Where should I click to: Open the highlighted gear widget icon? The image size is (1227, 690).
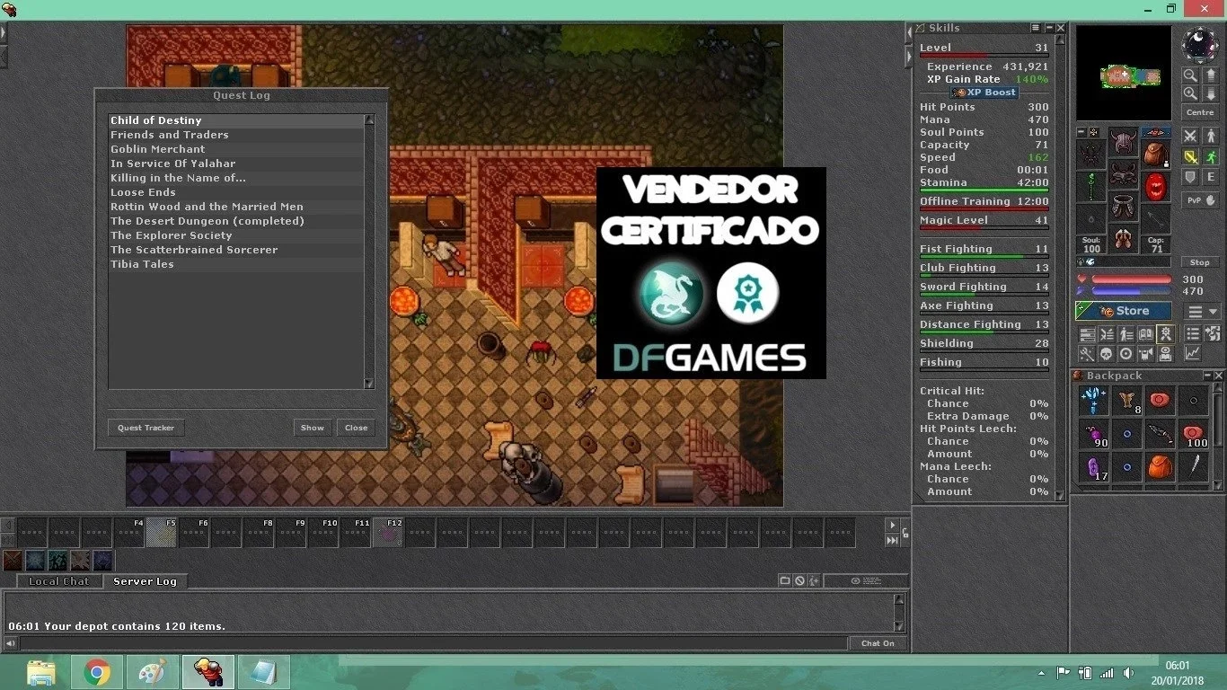[x=1166, y=334]
